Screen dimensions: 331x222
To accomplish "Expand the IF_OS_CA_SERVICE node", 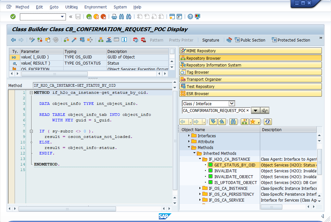I will pyautogui.click(x=200, y=200).
